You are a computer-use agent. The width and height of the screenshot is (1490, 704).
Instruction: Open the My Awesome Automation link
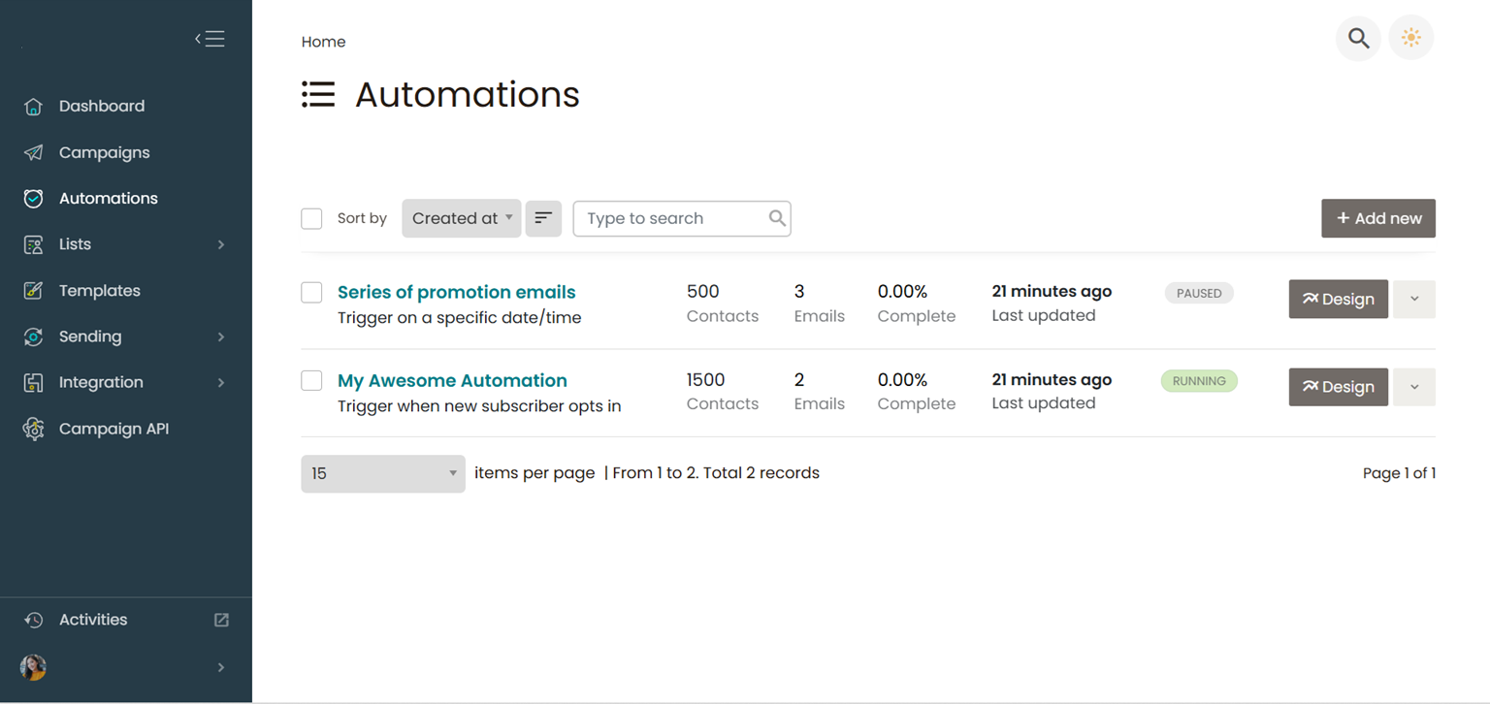point(452,380)
